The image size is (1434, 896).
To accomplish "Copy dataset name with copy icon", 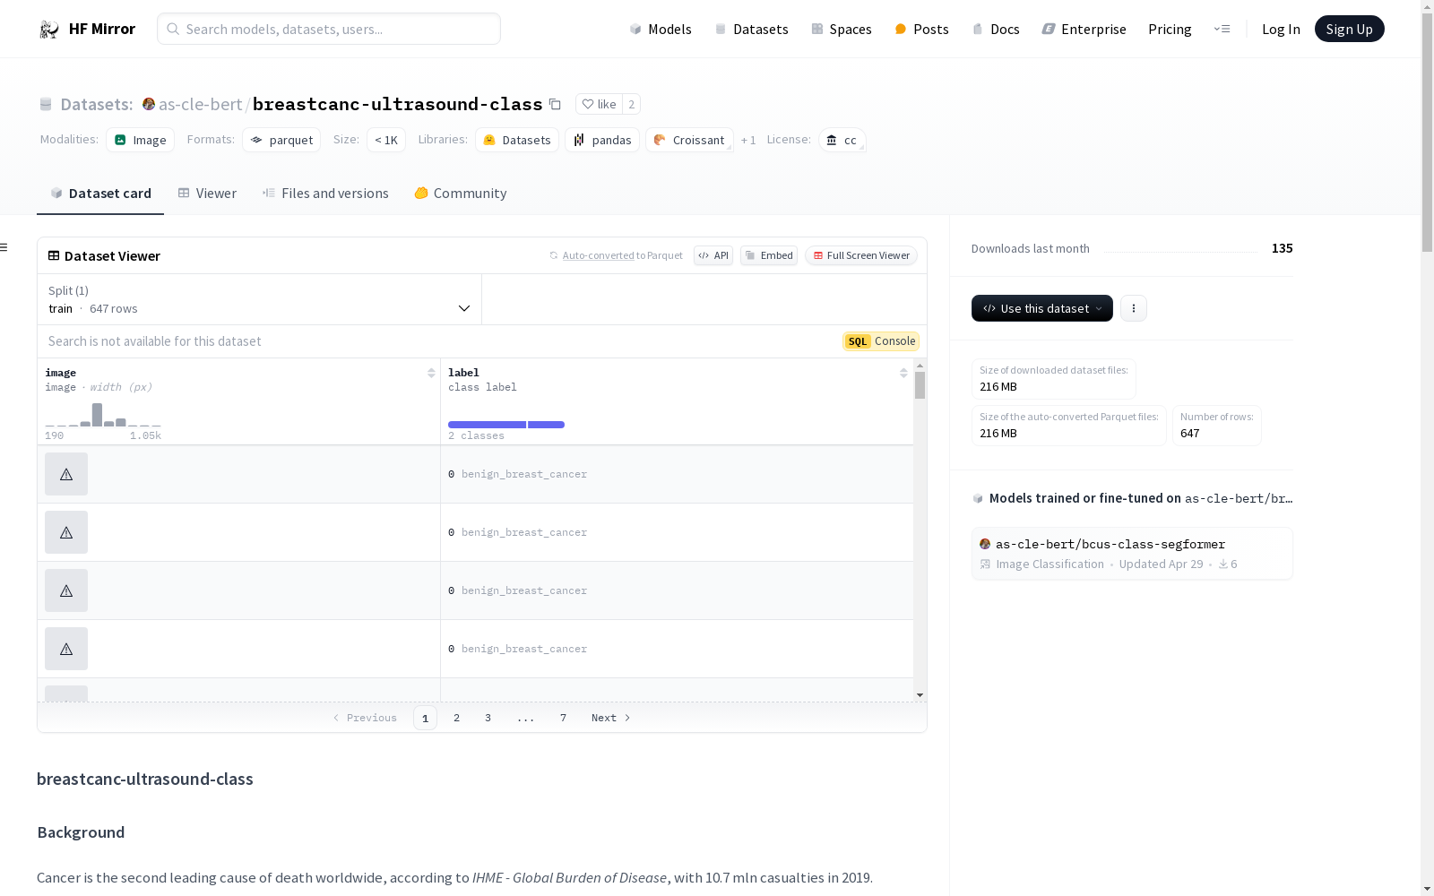I will point(555,104).
